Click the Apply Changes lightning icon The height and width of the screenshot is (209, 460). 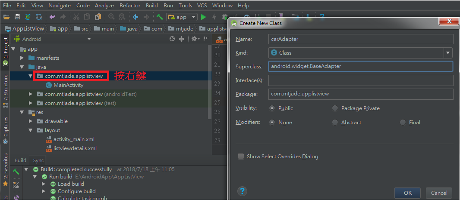click(214, 17)
